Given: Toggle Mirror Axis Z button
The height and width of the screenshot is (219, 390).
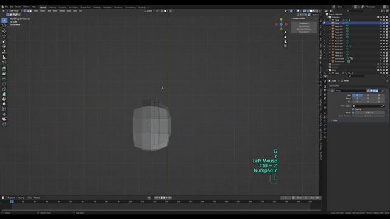Looking at the screenshot, I should tap(379, 95).
